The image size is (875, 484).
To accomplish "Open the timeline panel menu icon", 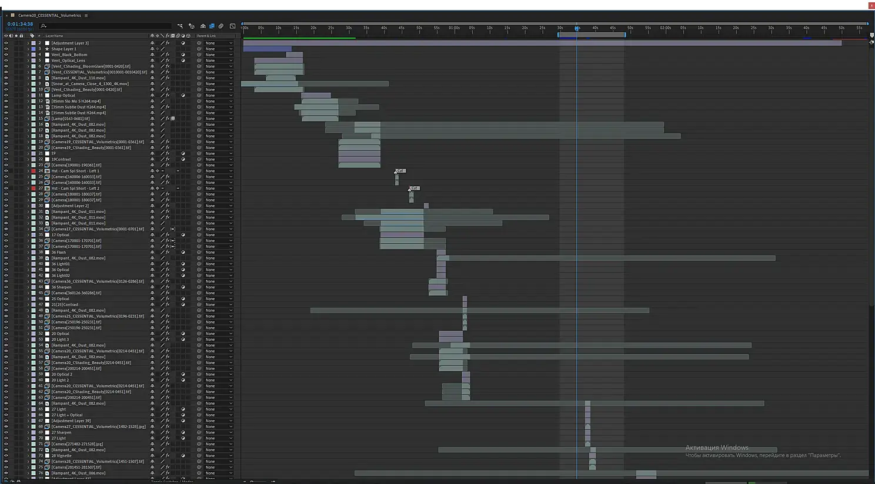I will (x=86, y=15).
